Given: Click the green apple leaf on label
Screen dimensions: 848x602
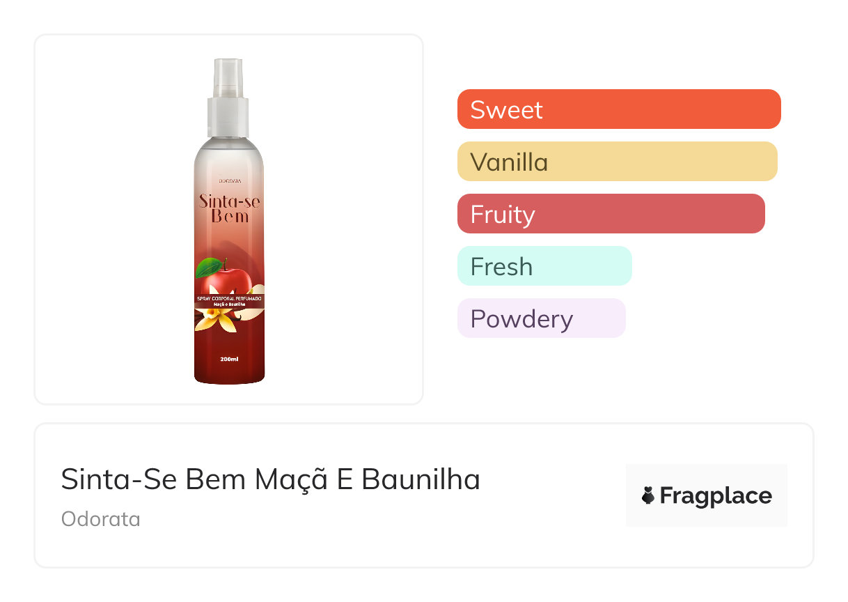Looking at the screenshot, I should pyautogui.click(x=209, y=267).
